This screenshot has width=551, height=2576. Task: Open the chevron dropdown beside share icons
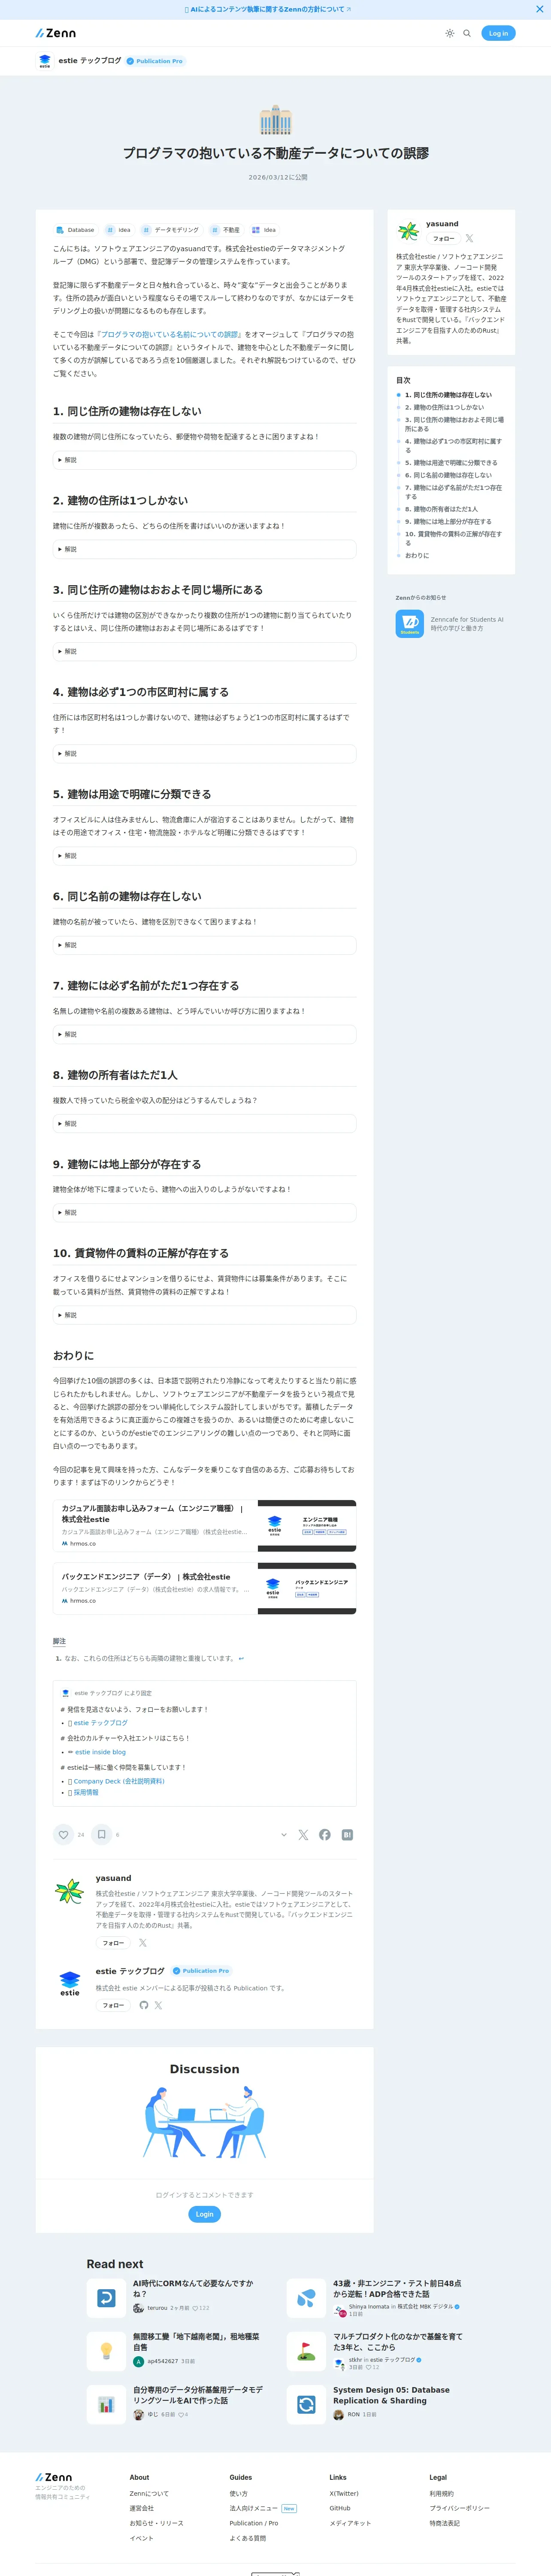[284, 1835]
